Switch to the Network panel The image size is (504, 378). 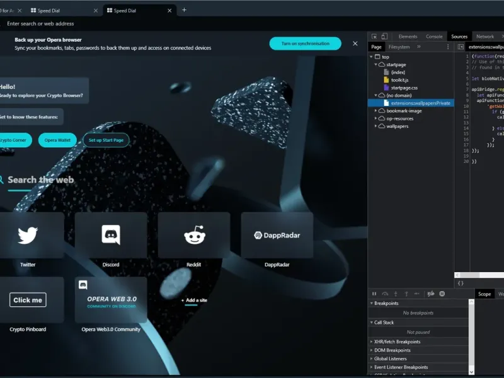(485, 37)
